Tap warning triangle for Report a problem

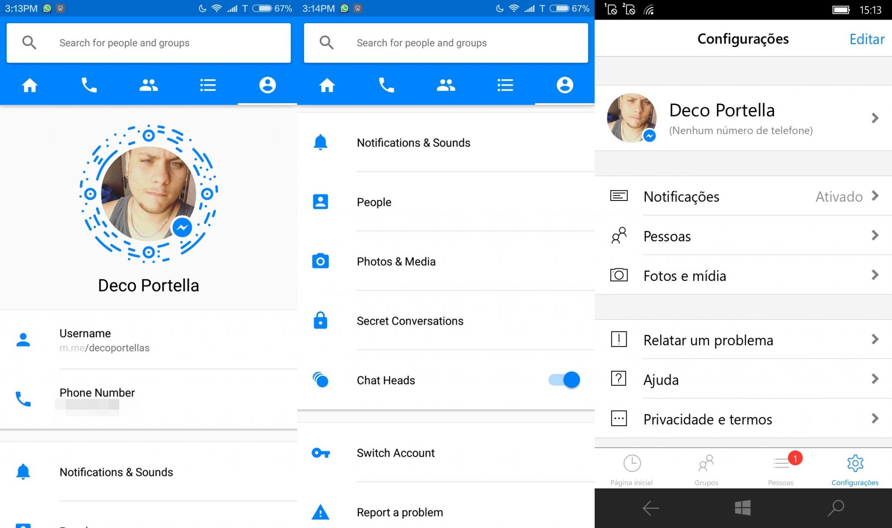[x=321, y=512]
